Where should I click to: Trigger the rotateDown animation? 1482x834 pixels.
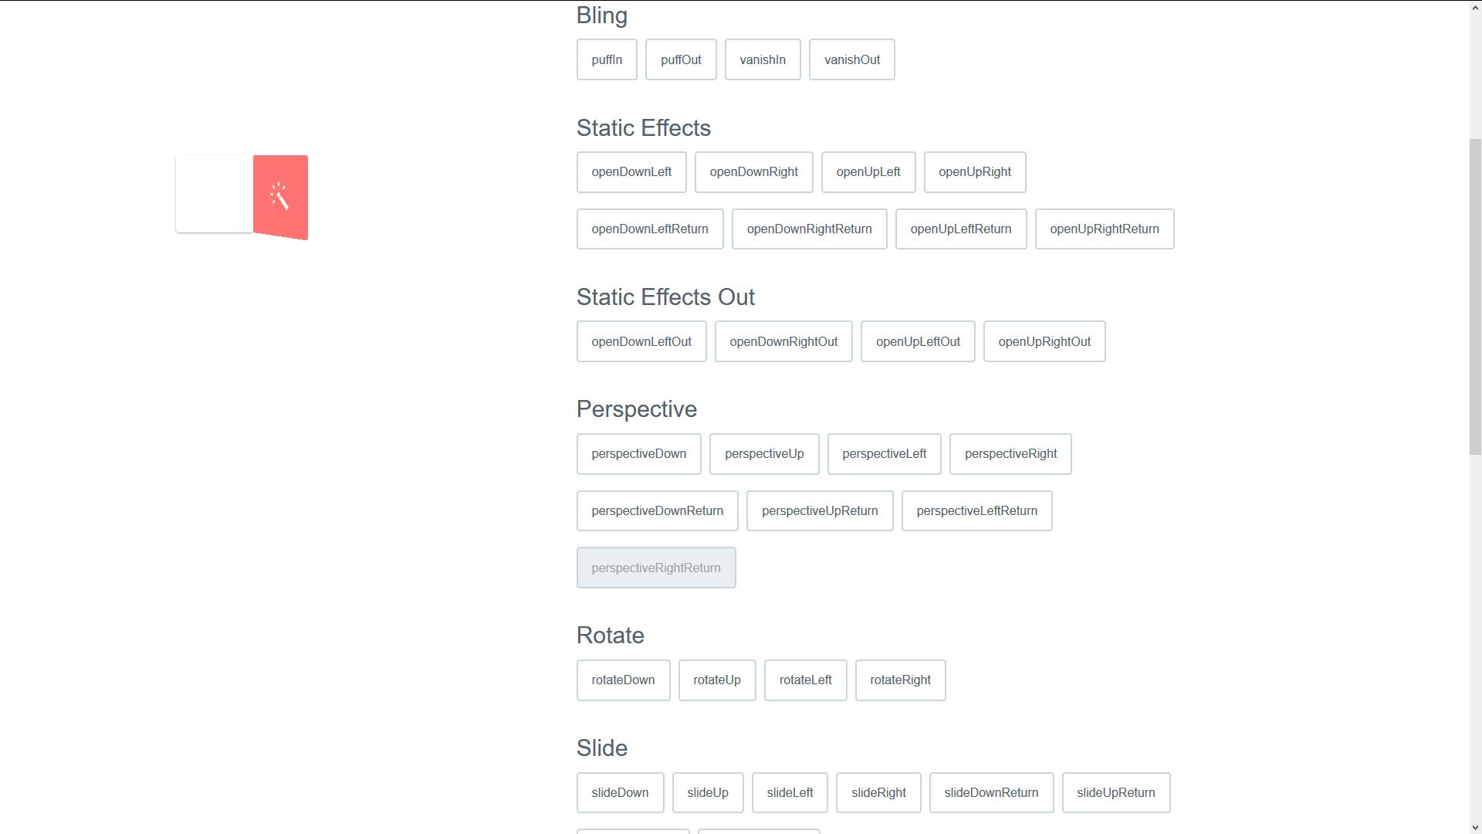623,680
